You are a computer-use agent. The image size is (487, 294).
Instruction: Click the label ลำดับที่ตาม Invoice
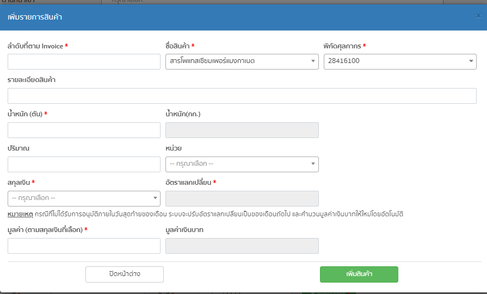tap(35, 46)
